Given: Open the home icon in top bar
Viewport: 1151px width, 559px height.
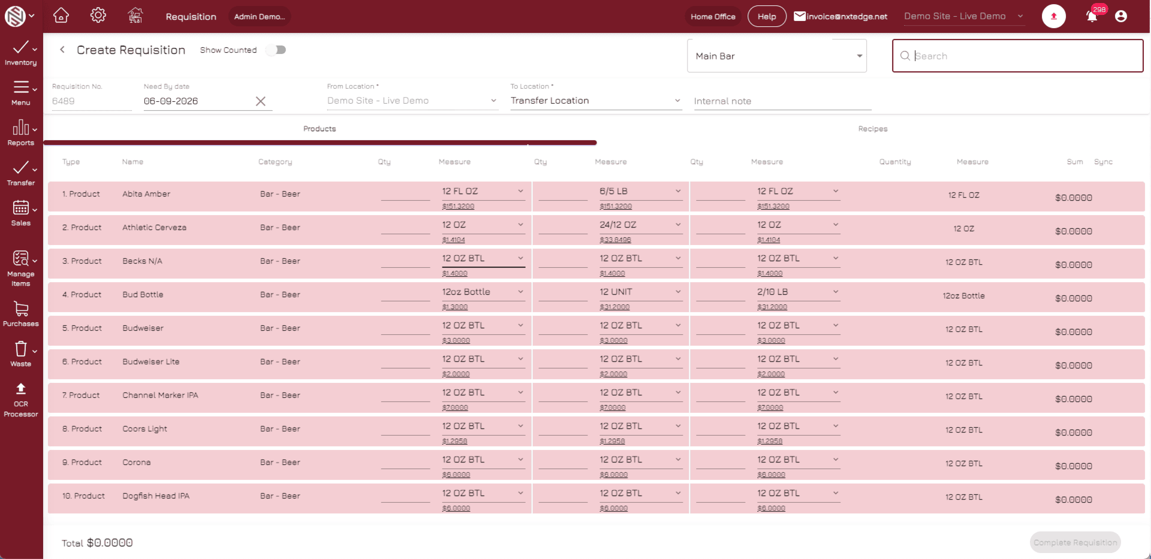Looking at the screenshot, I should point(61,16).
